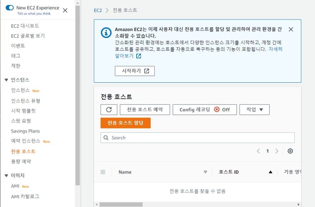Click the horizontal scrollbar left arrow
This screenshot has width=315, height=207.
[97, 204]
